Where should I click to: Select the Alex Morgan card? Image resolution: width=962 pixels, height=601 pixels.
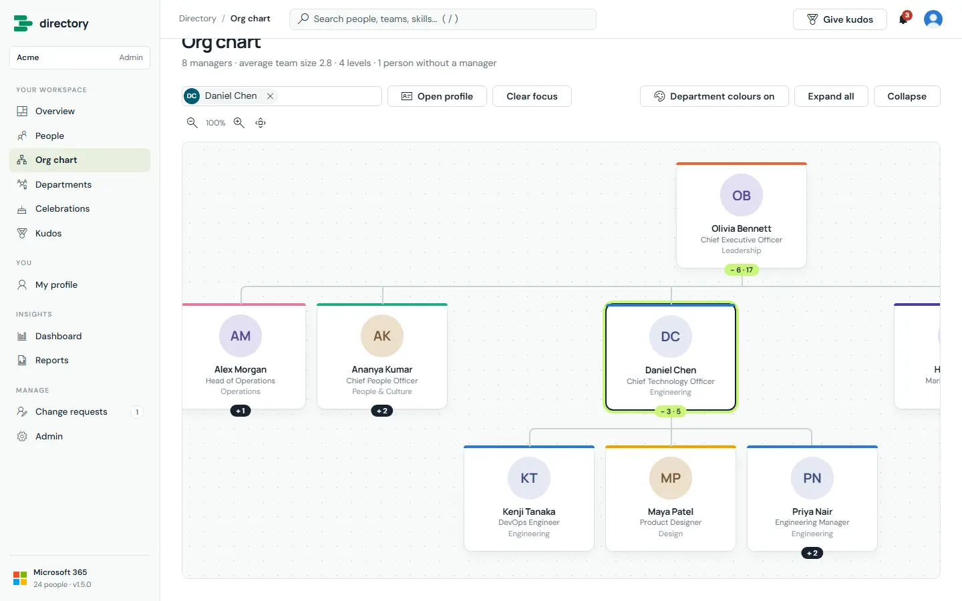[244, 356]
